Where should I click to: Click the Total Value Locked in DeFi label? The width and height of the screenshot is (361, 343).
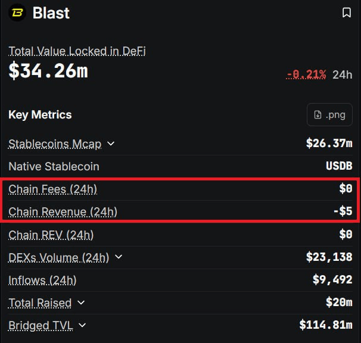tap(77, 51)
